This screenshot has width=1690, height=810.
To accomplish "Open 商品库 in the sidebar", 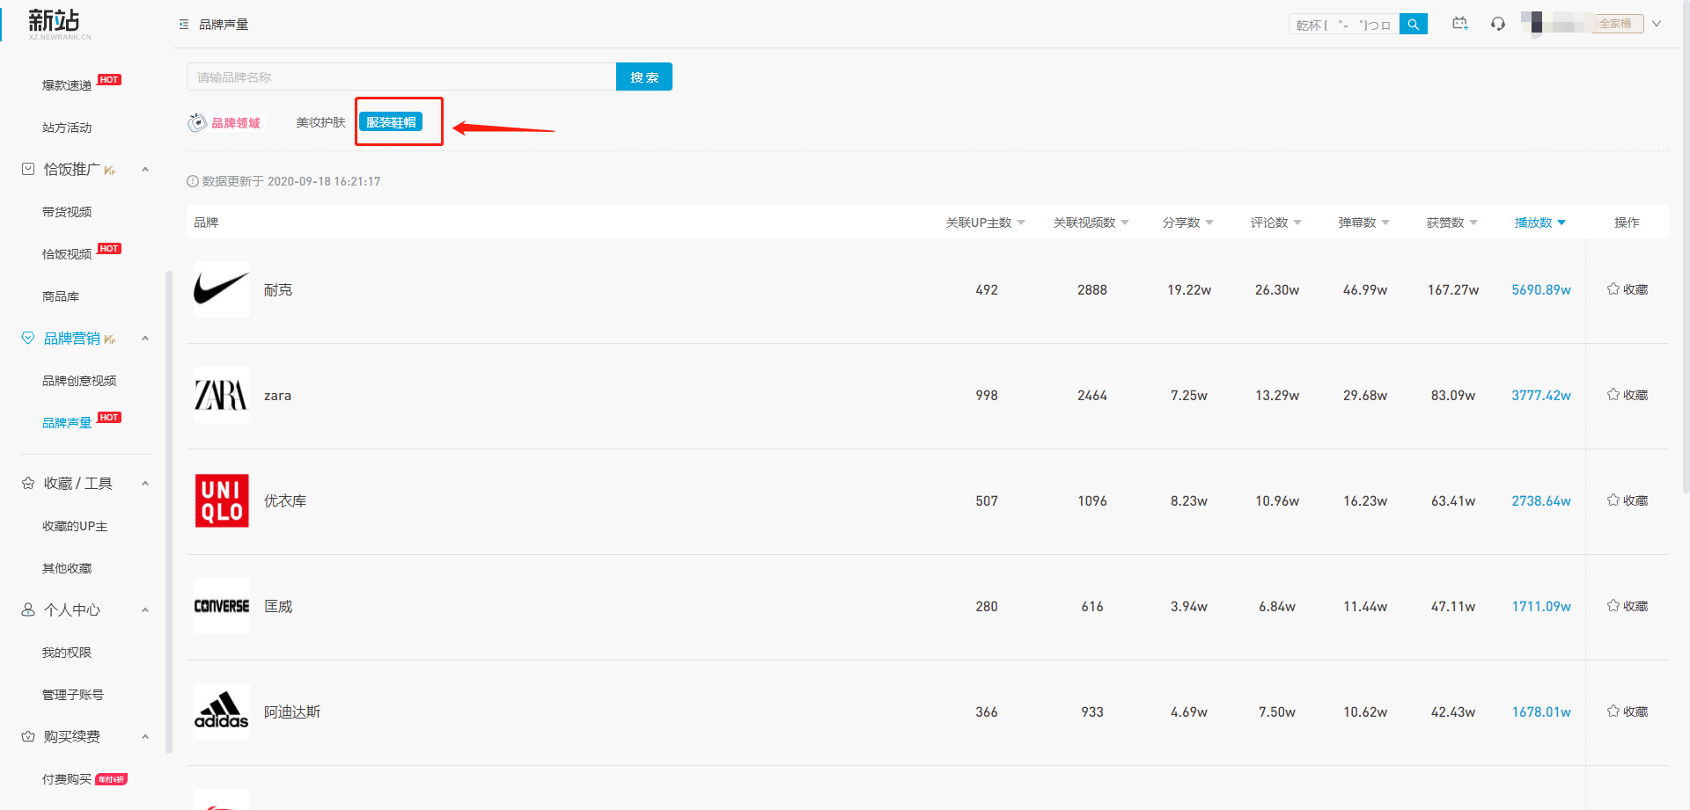I will tap(61, 296).
